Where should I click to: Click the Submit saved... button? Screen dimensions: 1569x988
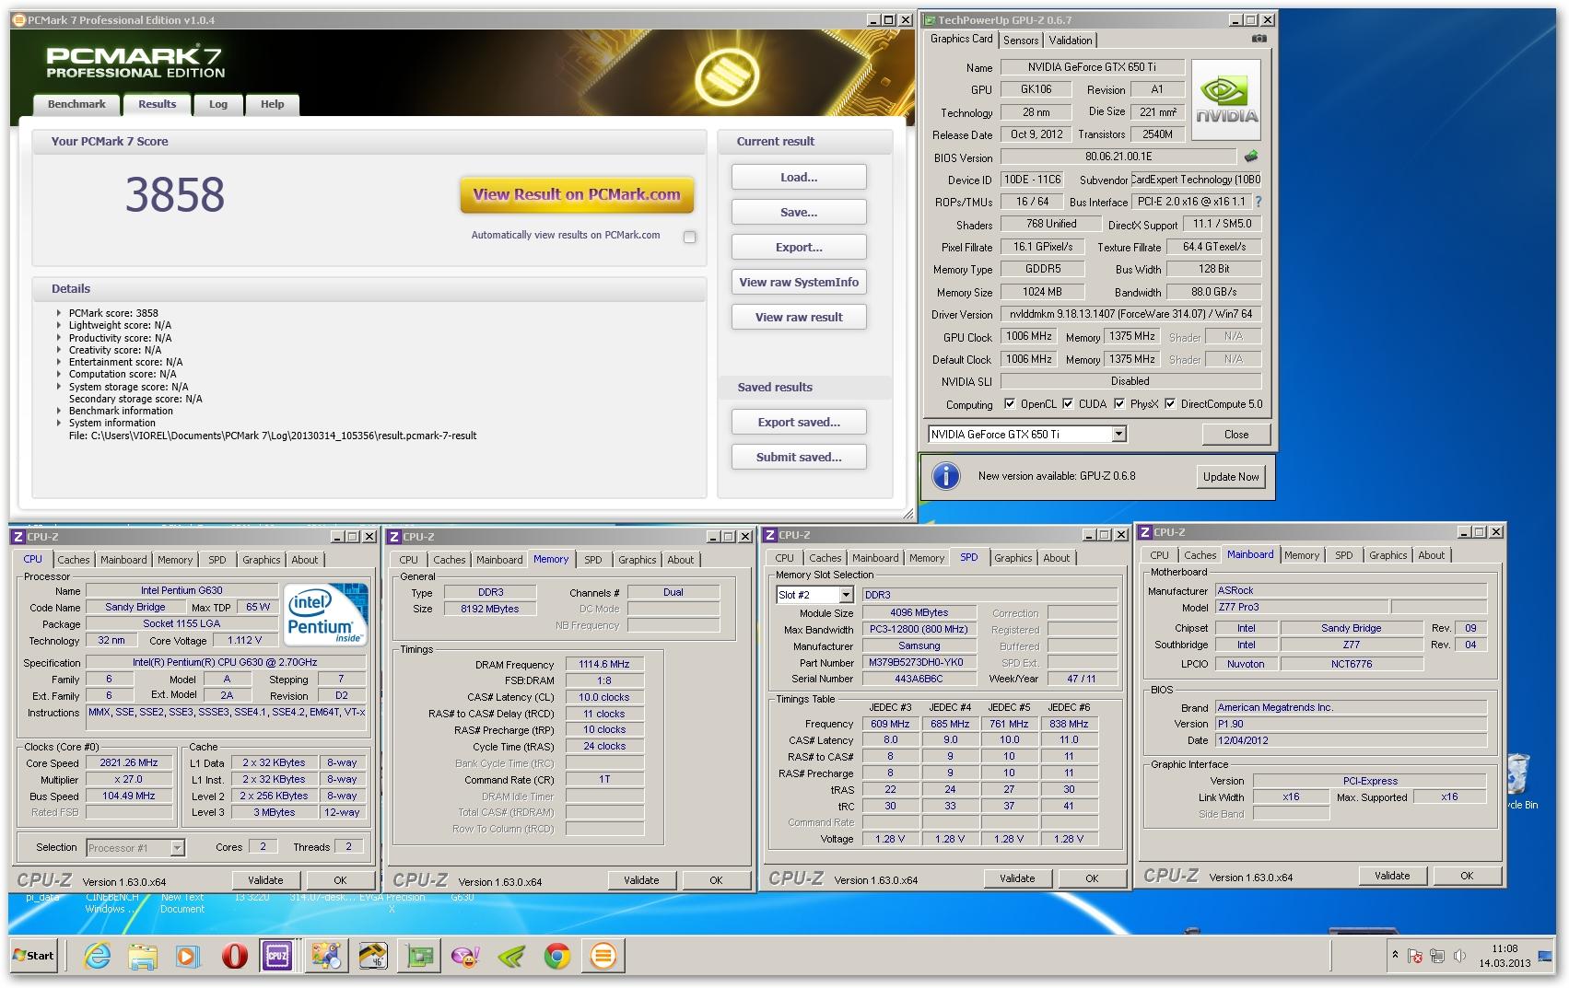coord(799,457)
